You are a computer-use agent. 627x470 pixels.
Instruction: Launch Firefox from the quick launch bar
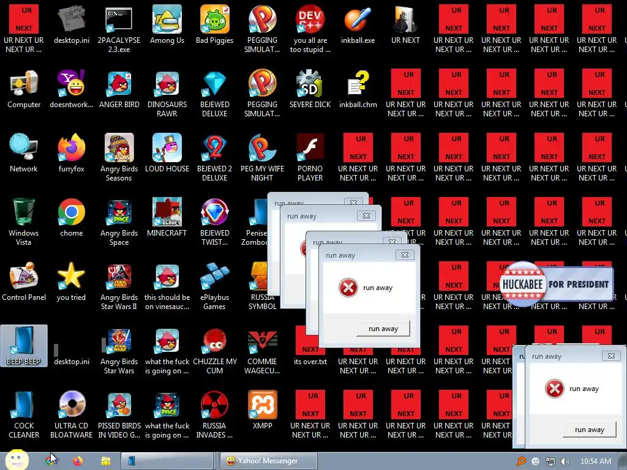78,461
